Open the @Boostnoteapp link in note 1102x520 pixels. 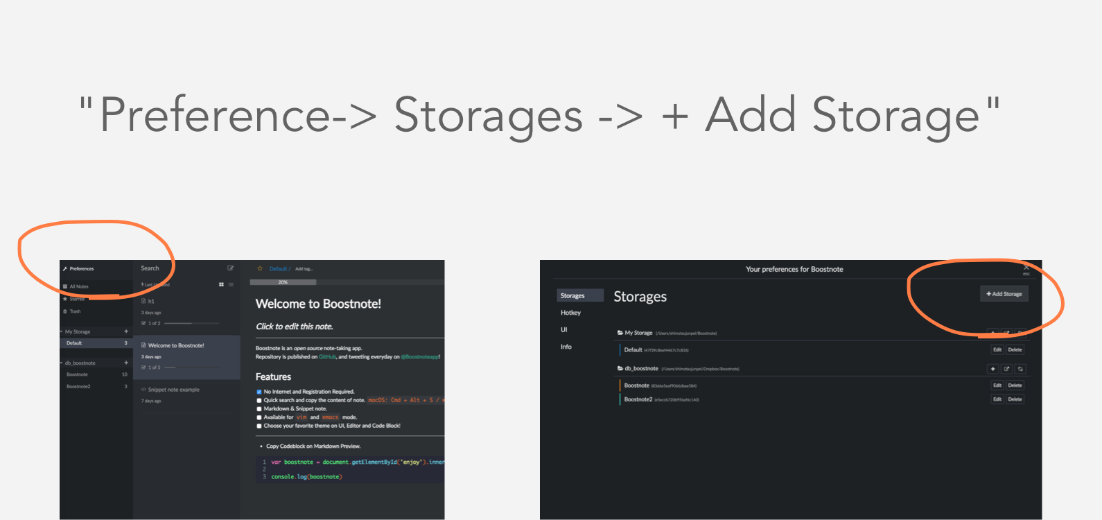pyautogui.click(x=420, y=357)
